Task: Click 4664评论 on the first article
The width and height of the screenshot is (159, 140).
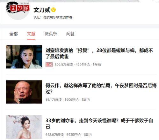Action: tap(83, 65)
